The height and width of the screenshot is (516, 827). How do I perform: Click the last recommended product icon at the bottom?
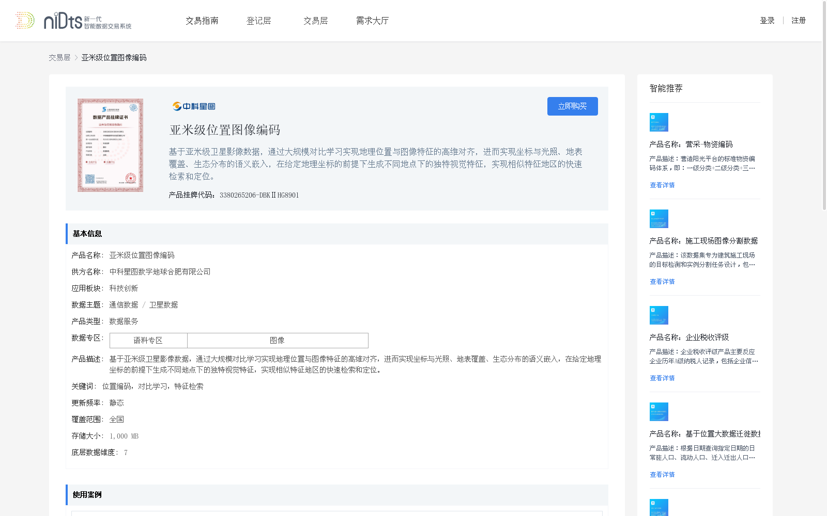659,508
